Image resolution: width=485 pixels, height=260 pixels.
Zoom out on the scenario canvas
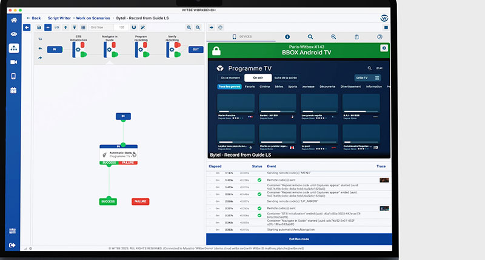(x=198, y=27)
